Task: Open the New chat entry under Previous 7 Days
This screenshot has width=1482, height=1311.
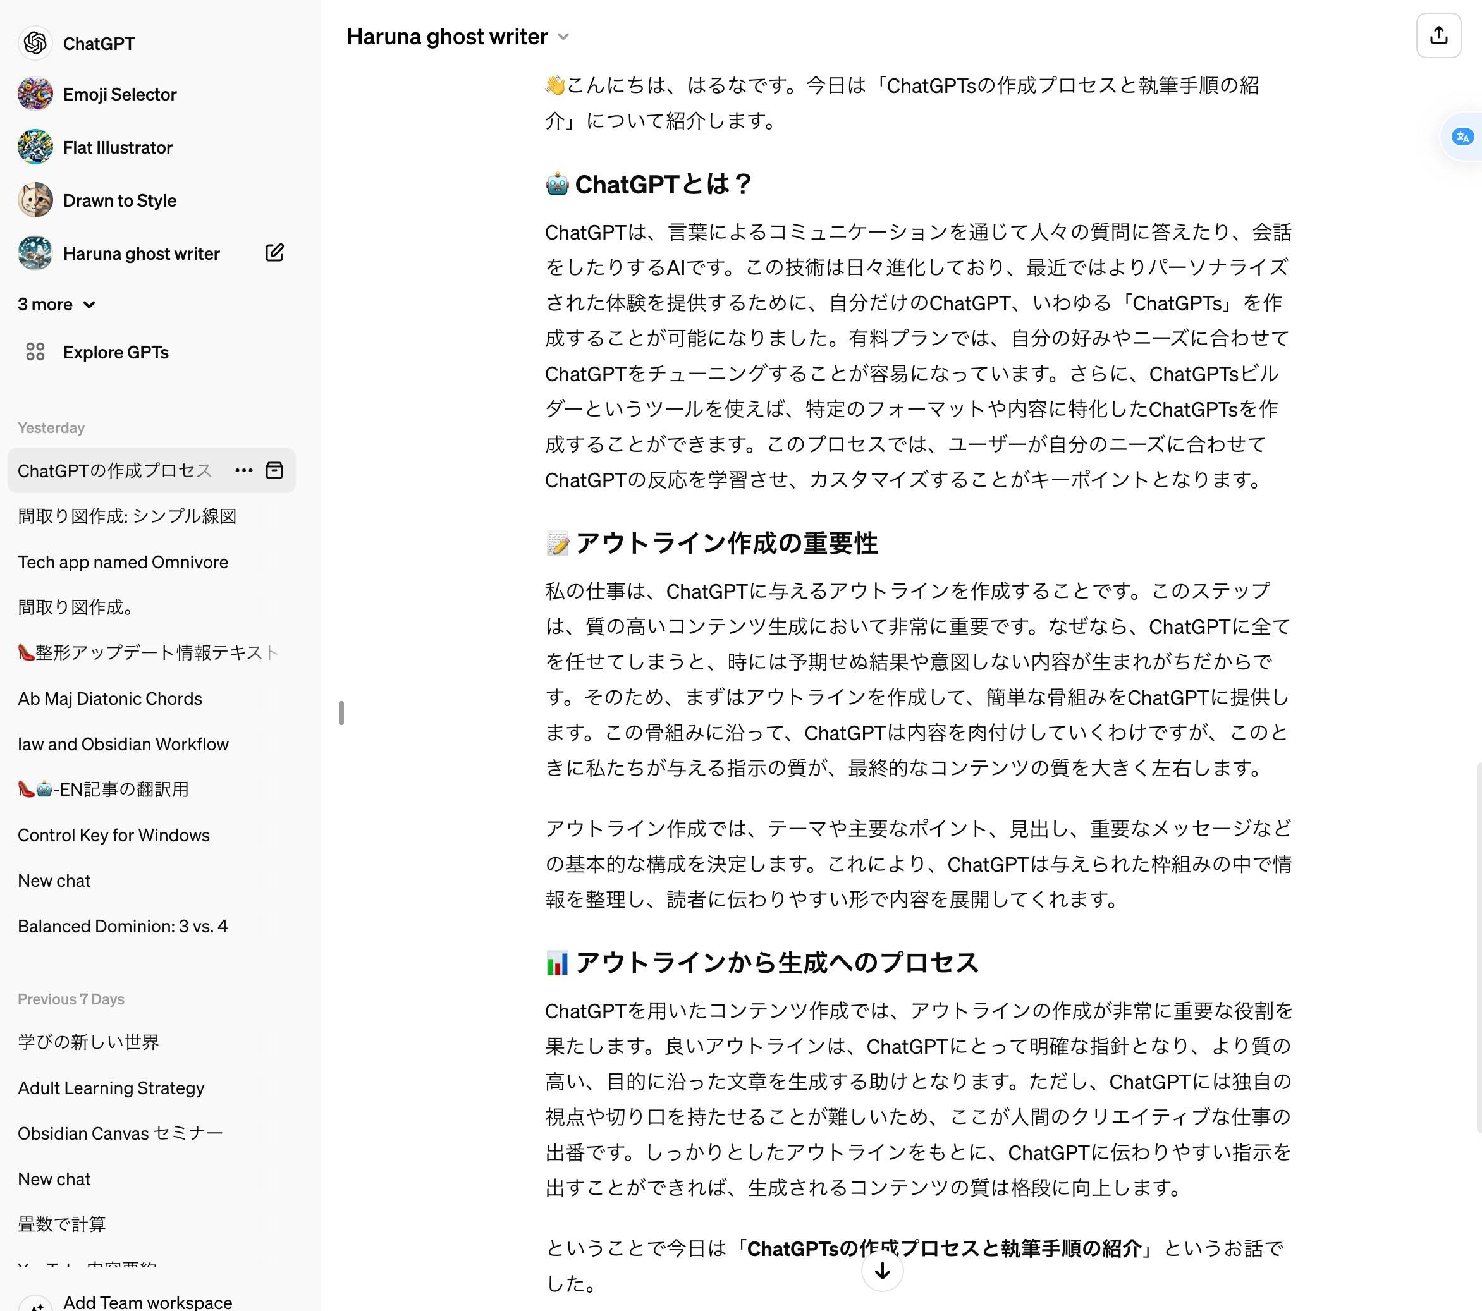Action: point(54,1179)
